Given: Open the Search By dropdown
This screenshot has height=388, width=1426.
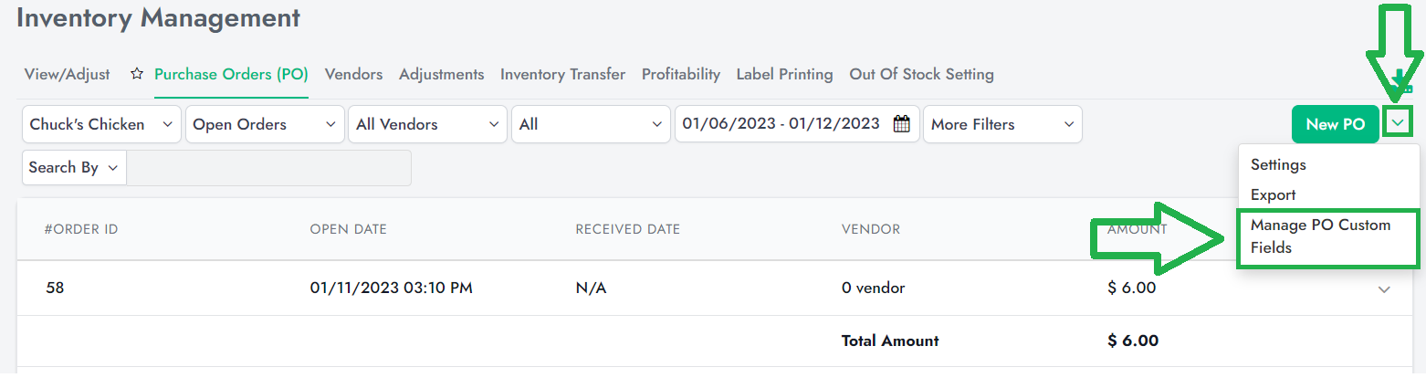Looking at the screenshot, I should 74,168.
